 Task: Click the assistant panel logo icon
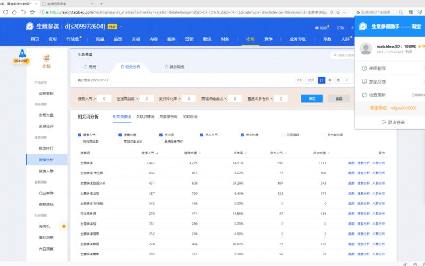(x=363, y=26)
